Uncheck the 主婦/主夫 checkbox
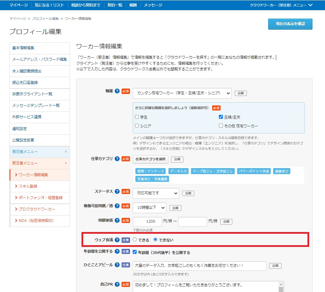Viewport: 325px width, 292px height. pos(221,117)
